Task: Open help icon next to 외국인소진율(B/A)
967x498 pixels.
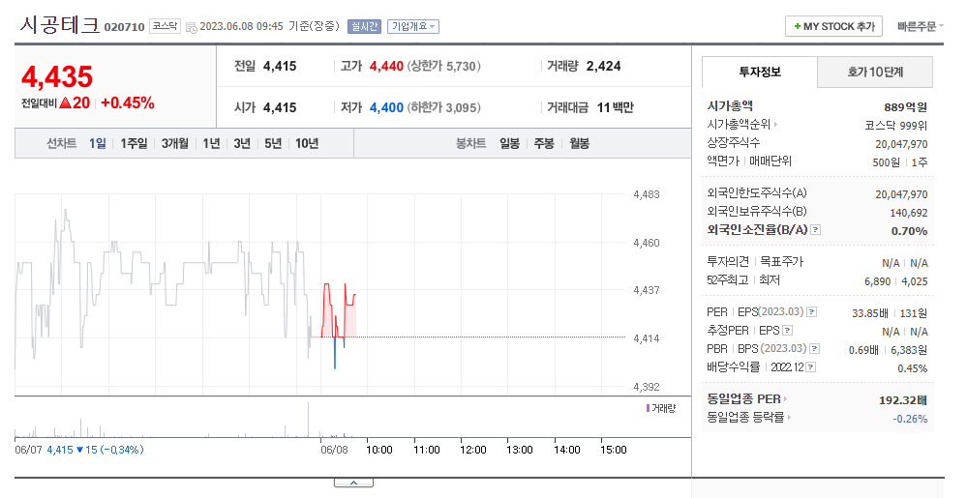Action: coord(815,230)
